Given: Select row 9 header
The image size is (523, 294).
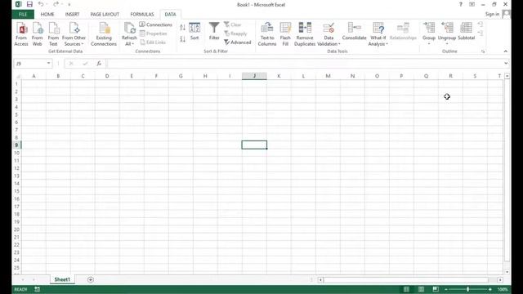Looking at the screenshot, I should [x=16, y=145].
